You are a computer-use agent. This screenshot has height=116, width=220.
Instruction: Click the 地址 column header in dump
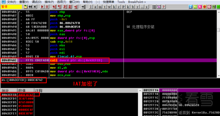(9, 91)
